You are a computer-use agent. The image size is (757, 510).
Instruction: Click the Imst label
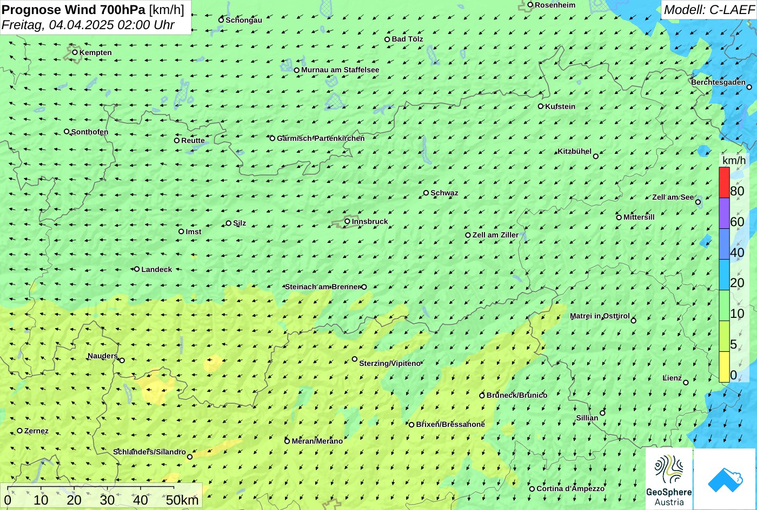pyautogui.click(x=194, y=232)
